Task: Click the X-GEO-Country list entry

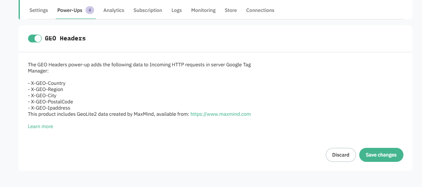Action: [x=47, y=83]
